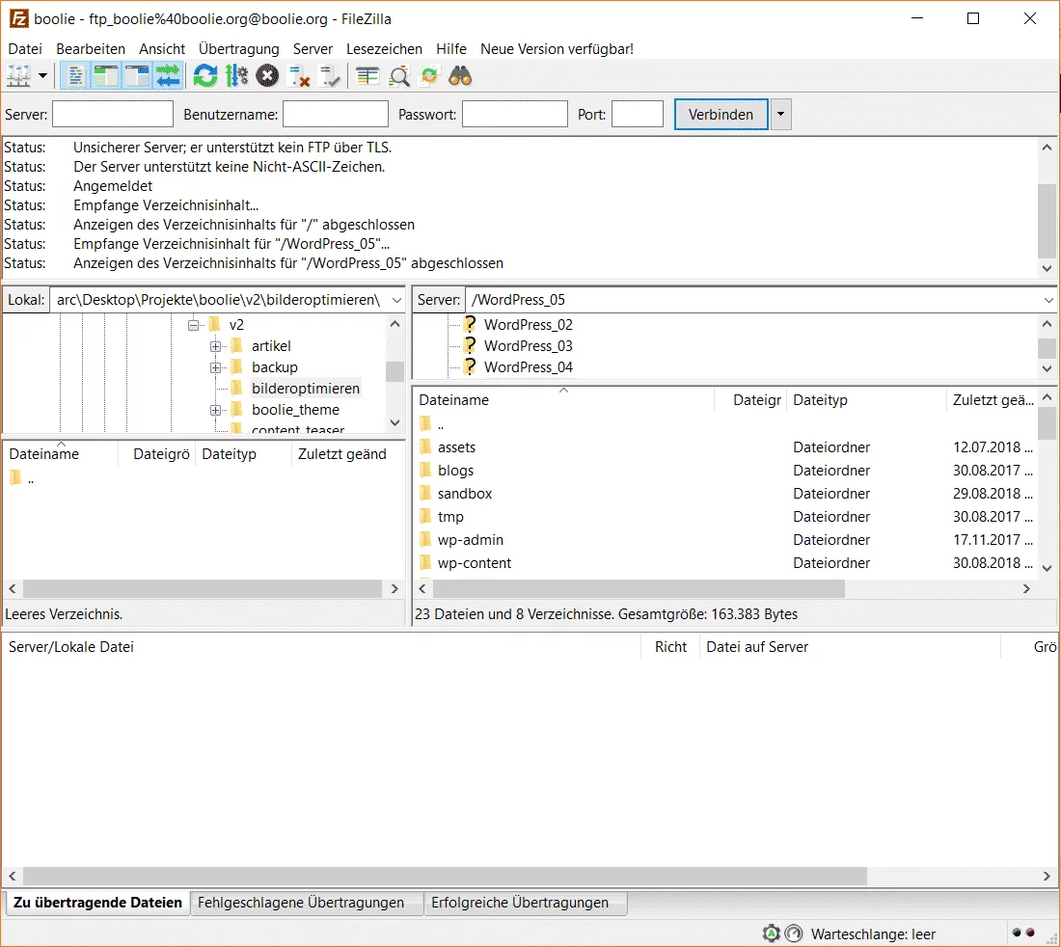Image resolution: width=1061 pixels, height=947 pixels.
Task: Focus the Port input field
Action: (x=638, y=114)
